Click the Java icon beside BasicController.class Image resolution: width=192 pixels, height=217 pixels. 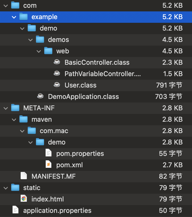[x=57, y=62]
